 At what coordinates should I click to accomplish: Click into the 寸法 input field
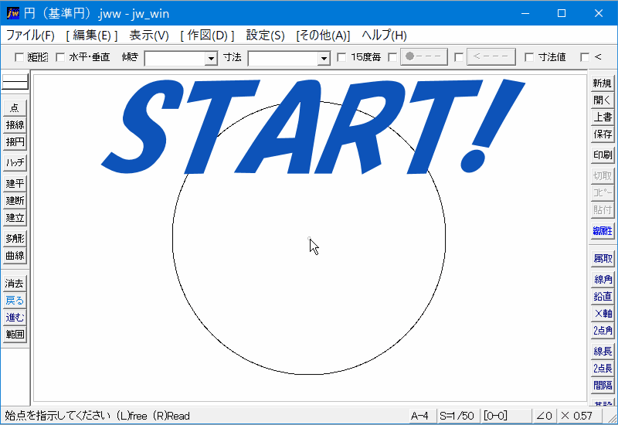[284, 59]
